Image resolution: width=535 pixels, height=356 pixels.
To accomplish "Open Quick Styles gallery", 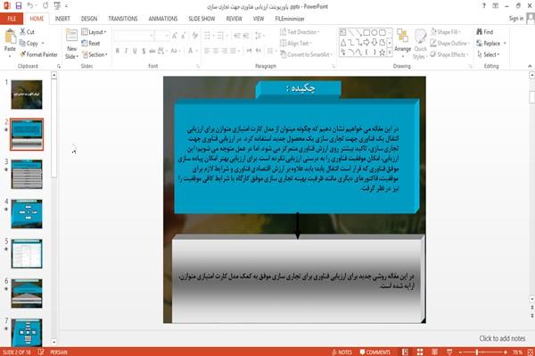I will coord(420,44).
